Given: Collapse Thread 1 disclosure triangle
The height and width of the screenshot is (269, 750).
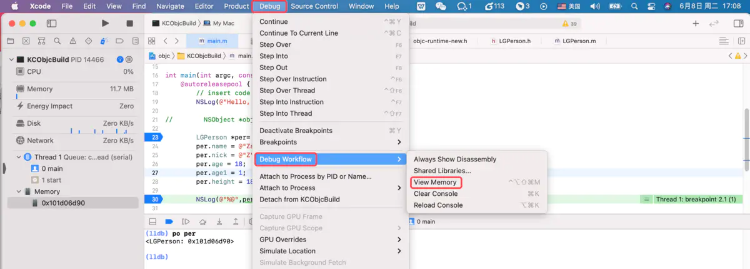Looking at the screenshot, I should [x=19, y=158].
